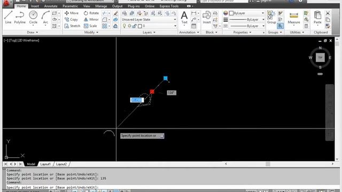Select the Line drawing tool
Screen dimensions: 342x192
[8, 17]
